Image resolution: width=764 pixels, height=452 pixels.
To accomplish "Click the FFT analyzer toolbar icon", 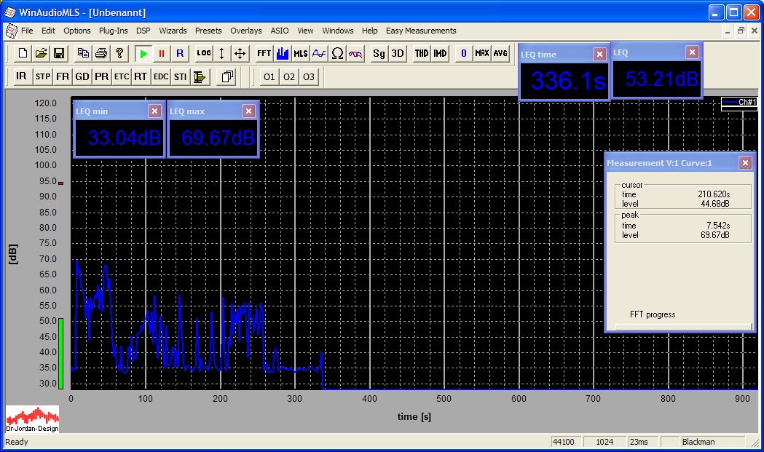I will pos(264,54).
